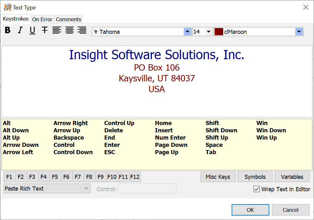Center align text icon
This screenshot has width=314, height=220.
coord(69,30)
